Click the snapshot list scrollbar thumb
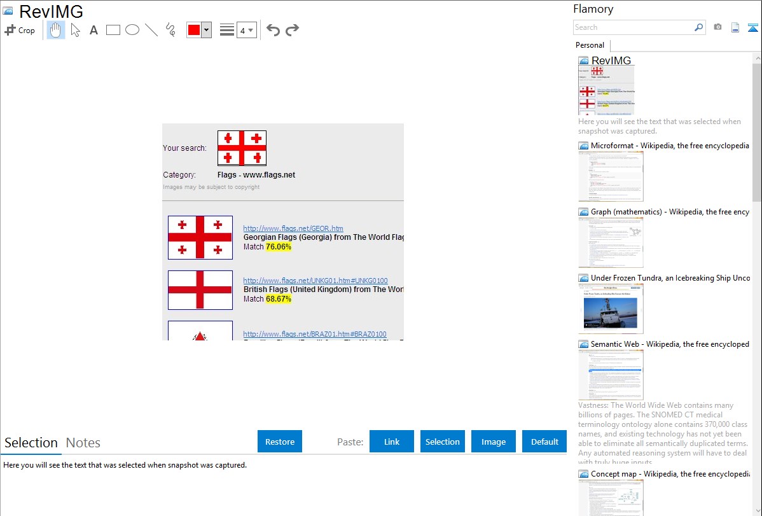 pyautogui.click(x=757, y=132)
